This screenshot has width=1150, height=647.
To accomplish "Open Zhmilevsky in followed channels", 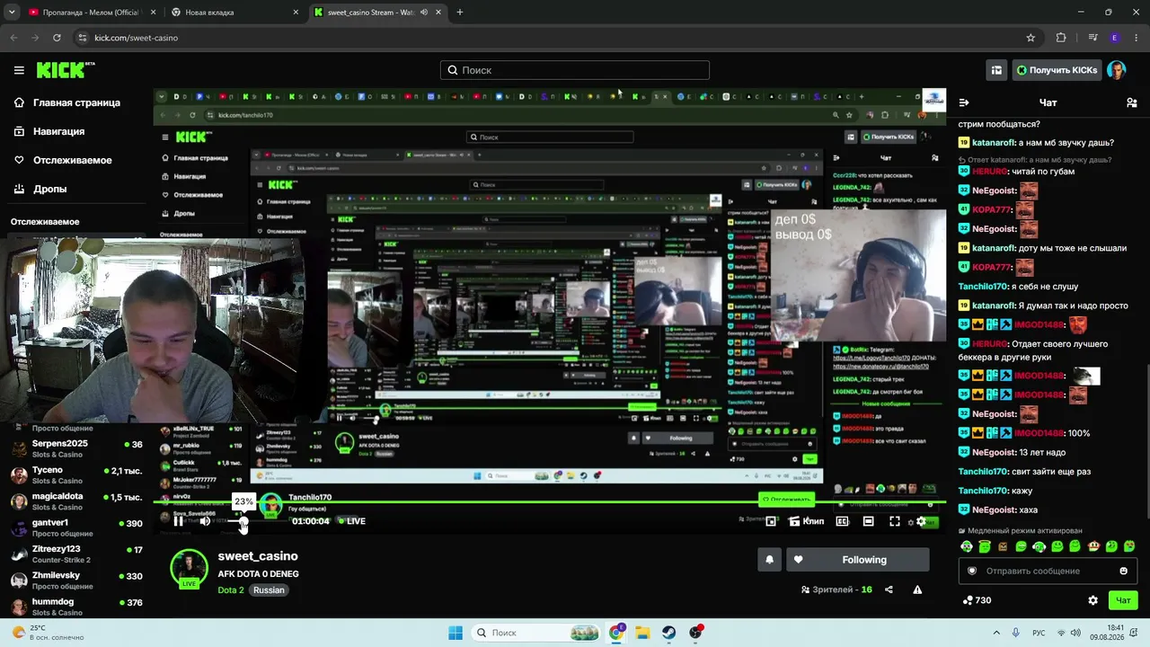I will (x=76, y=580).
